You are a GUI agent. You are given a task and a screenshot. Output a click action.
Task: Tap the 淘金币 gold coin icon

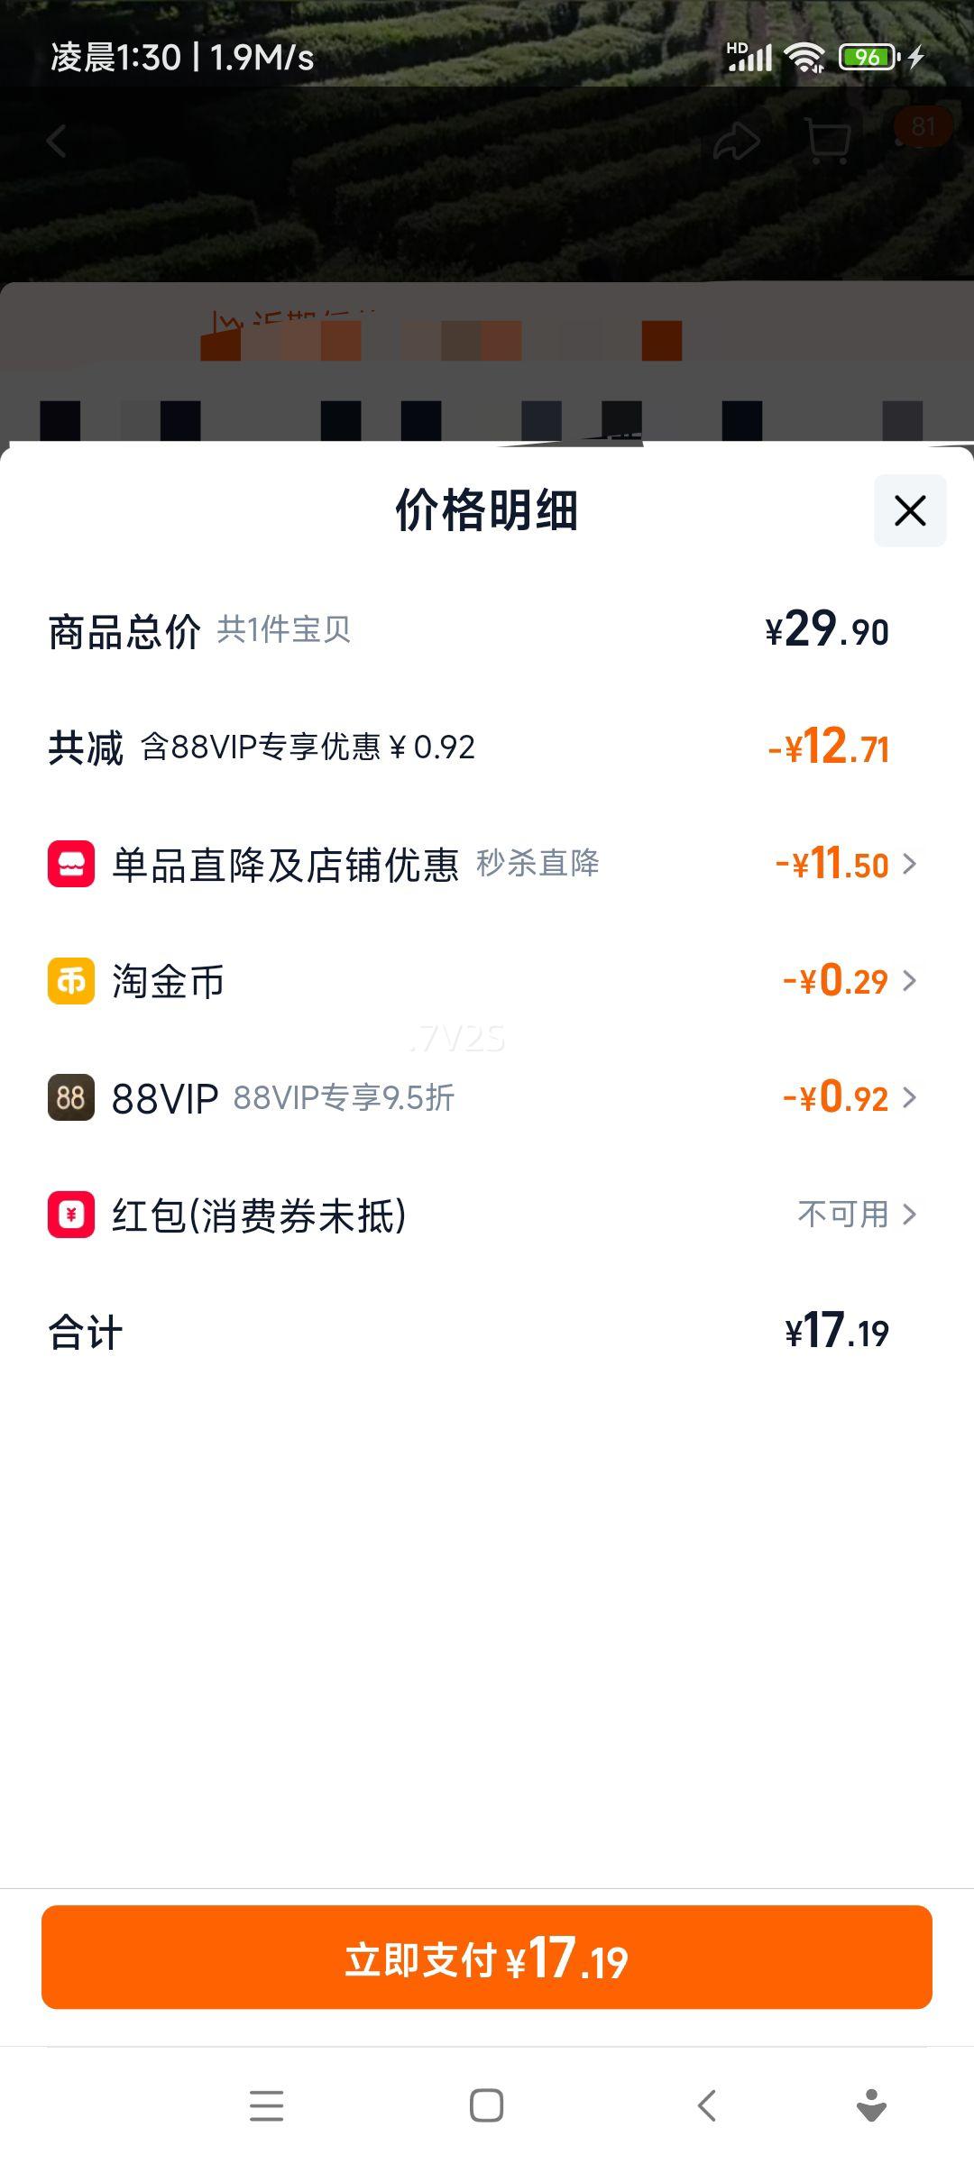(x=71, y=981)
